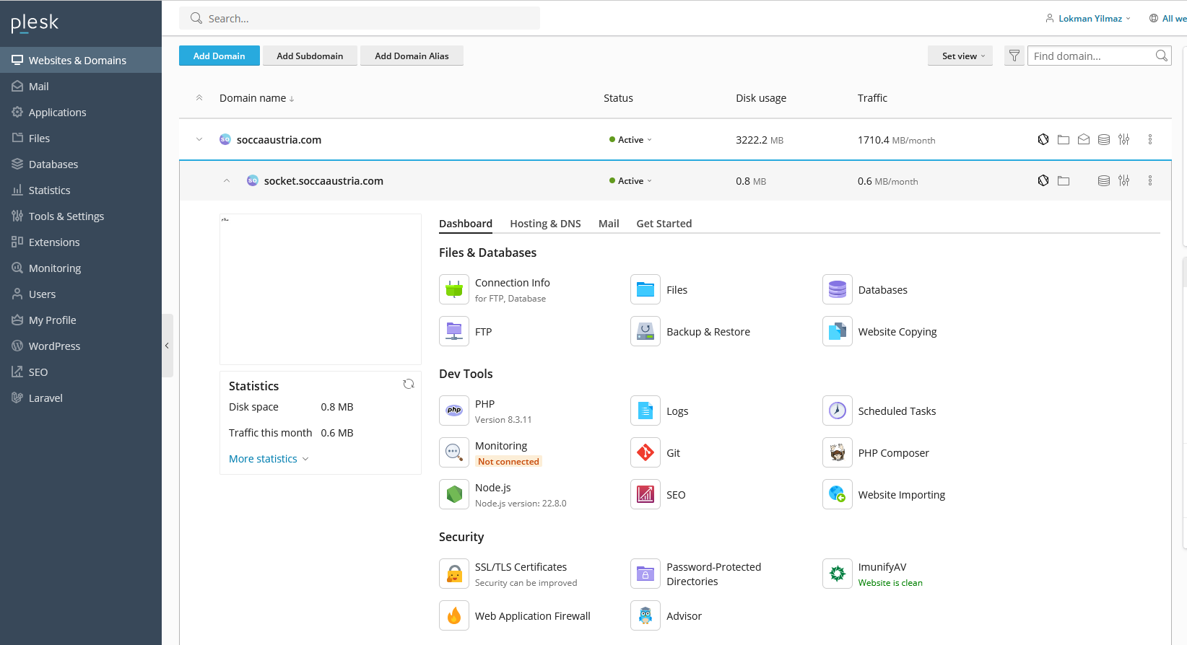Open the Backup & Restore icon
The width and height of the screenshot is (1187, 645).
click(x=645, y=332)
